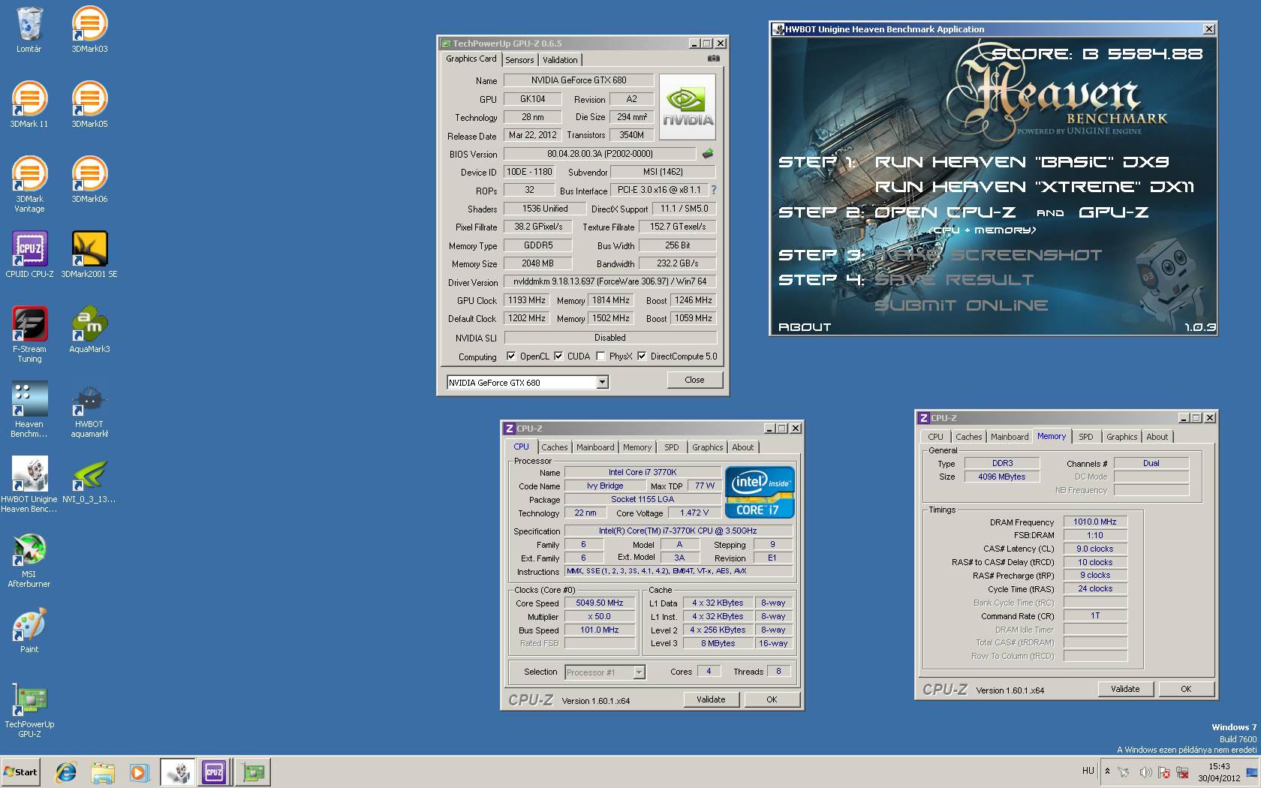Image resolution: width=1261 pixels, height=788 pixels.
Task: Click NVIDIA logo in GPU-Z
Action: (x=688, y=107)
